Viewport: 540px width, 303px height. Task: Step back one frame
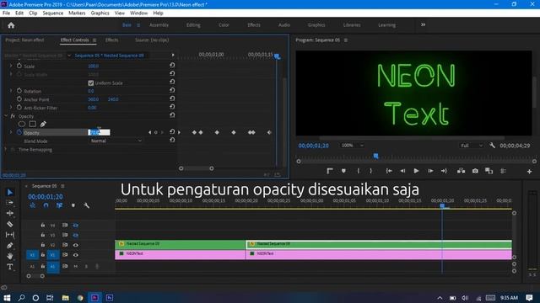coord(402,171)
